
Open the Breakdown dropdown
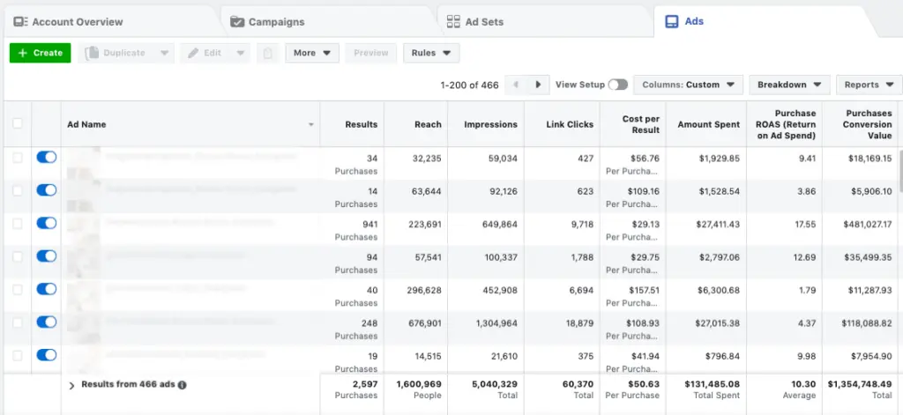click(x=789, y=85)
